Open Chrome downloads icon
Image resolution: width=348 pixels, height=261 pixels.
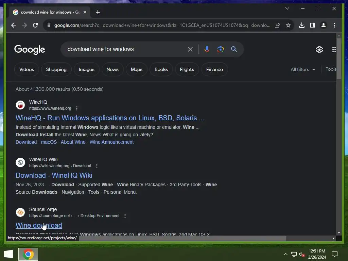point(302,25)
